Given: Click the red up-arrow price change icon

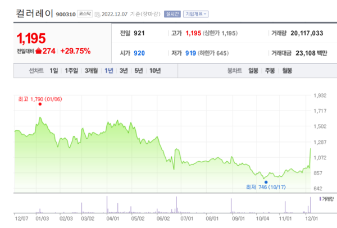Looking at the screenshot, I should 38,51.
